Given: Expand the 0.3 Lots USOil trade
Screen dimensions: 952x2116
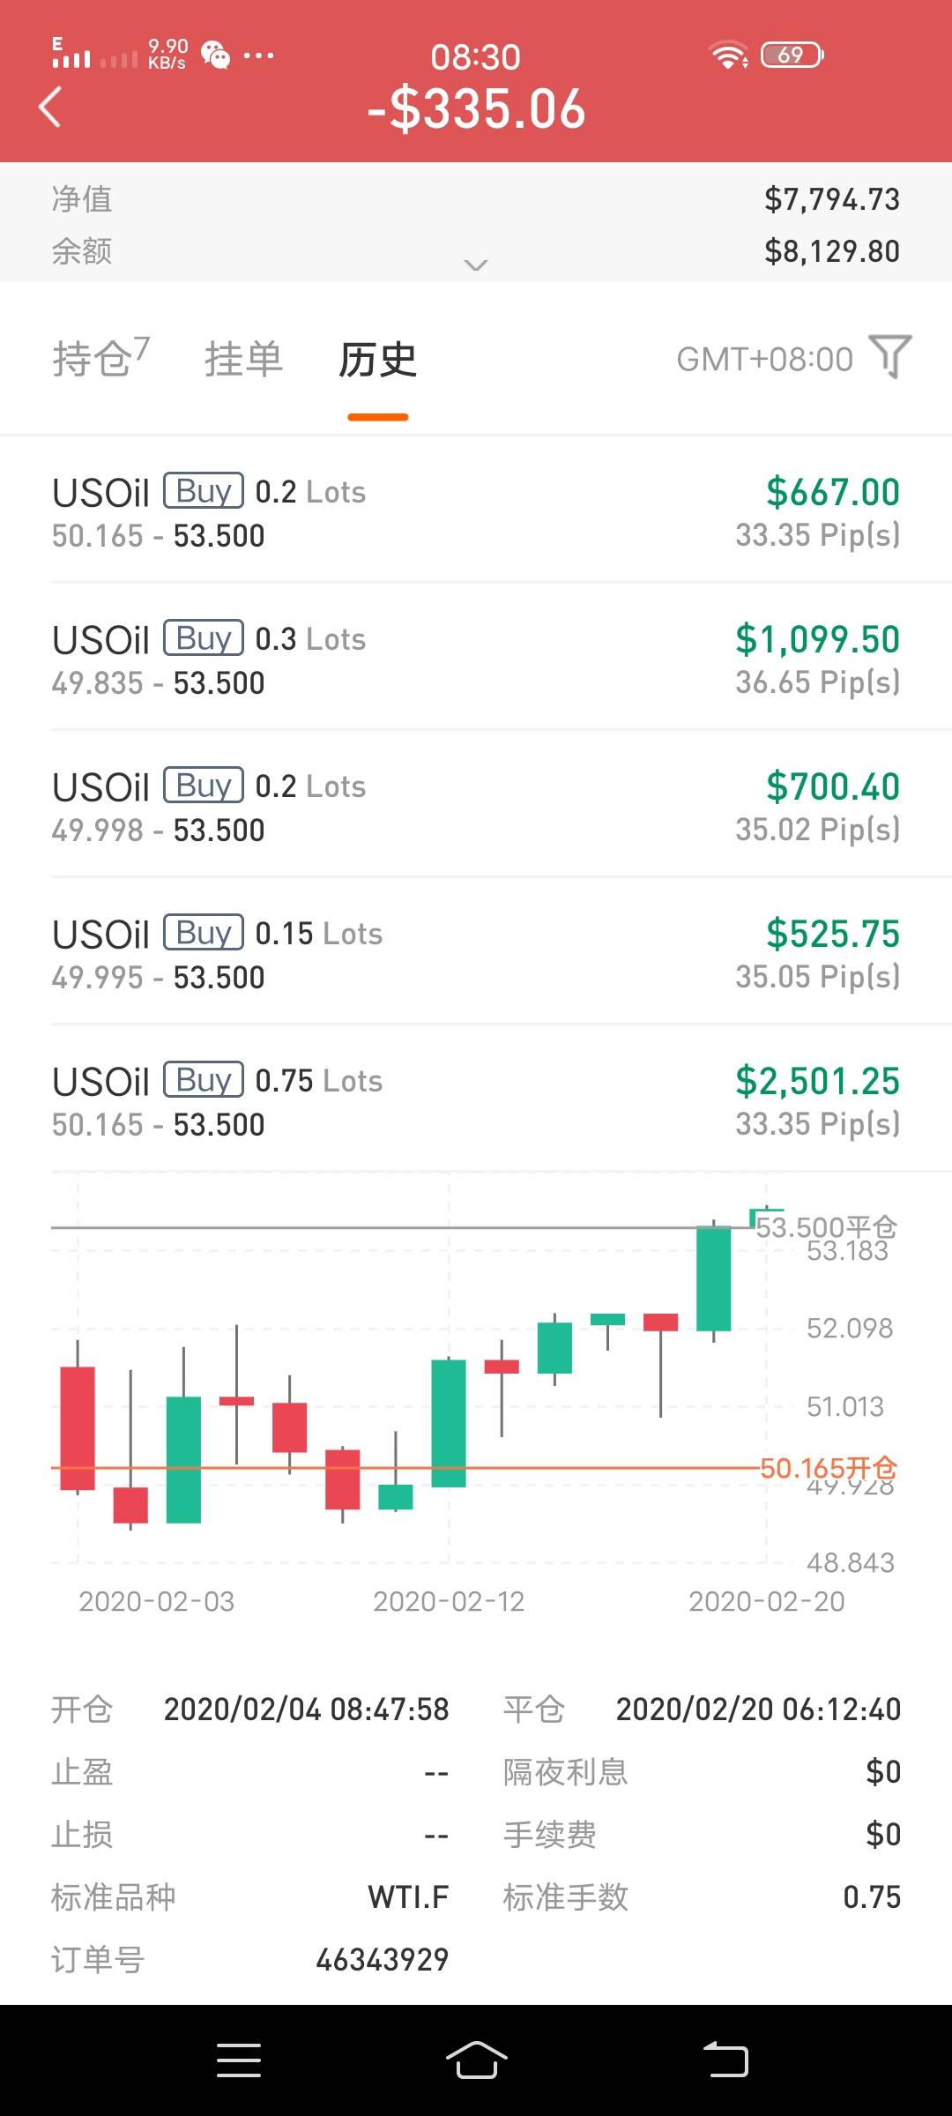Looking at the screenshot, I should point(476,659).
